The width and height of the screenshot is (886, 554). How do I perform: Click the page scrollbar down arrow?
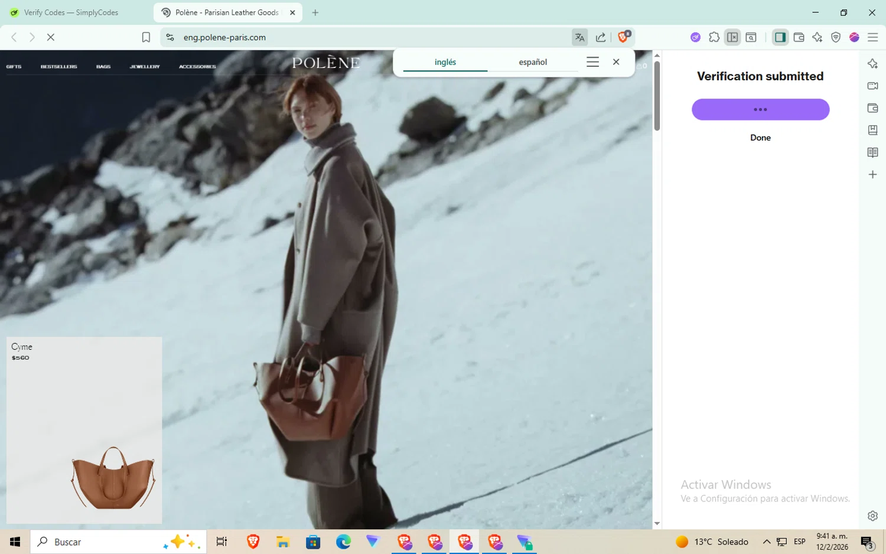(x=657, y=524)
